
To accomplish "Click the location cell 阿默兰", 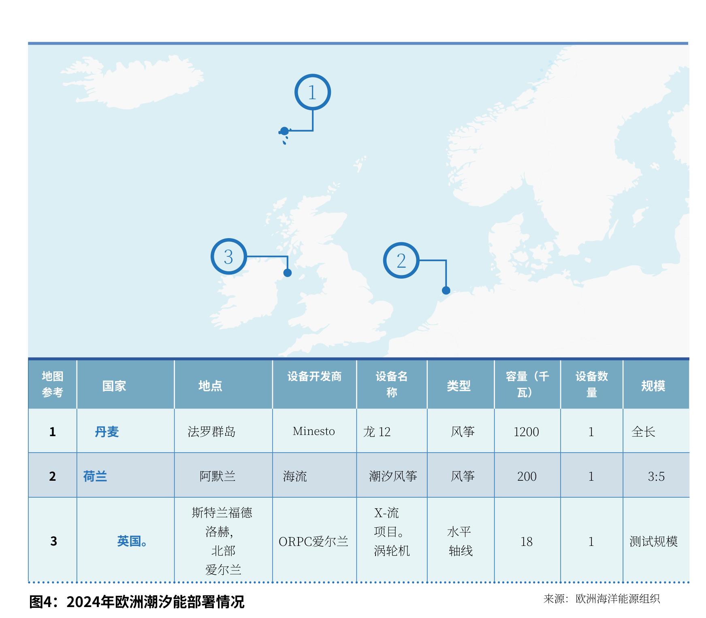I will coord(218,476).
